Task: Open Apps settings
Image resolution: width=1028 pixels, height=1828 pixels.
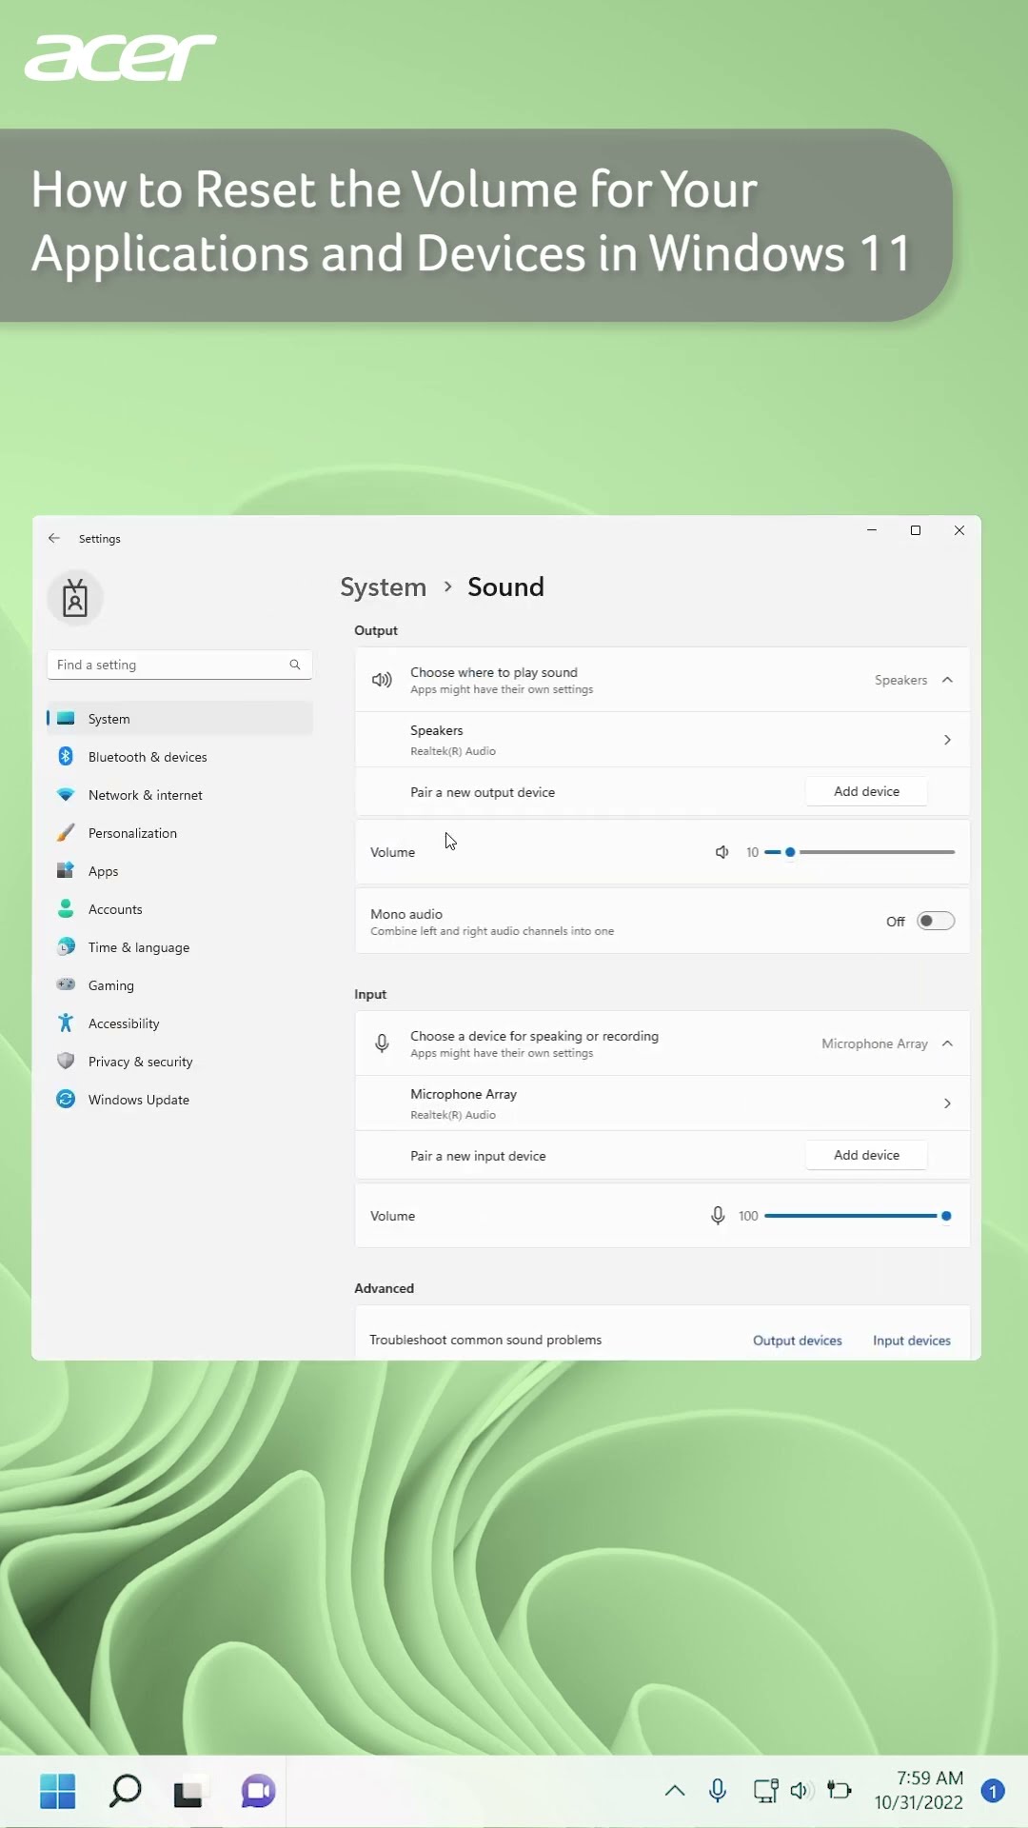Action: click(180, 871)
